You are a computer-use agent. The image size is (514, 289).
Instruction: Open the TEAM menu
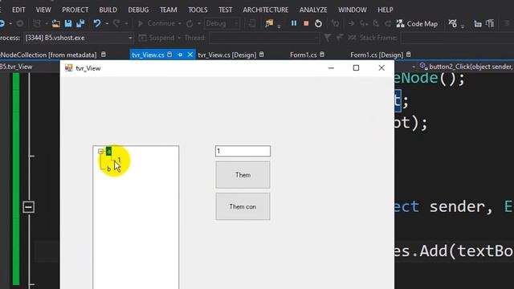point(168,10)
